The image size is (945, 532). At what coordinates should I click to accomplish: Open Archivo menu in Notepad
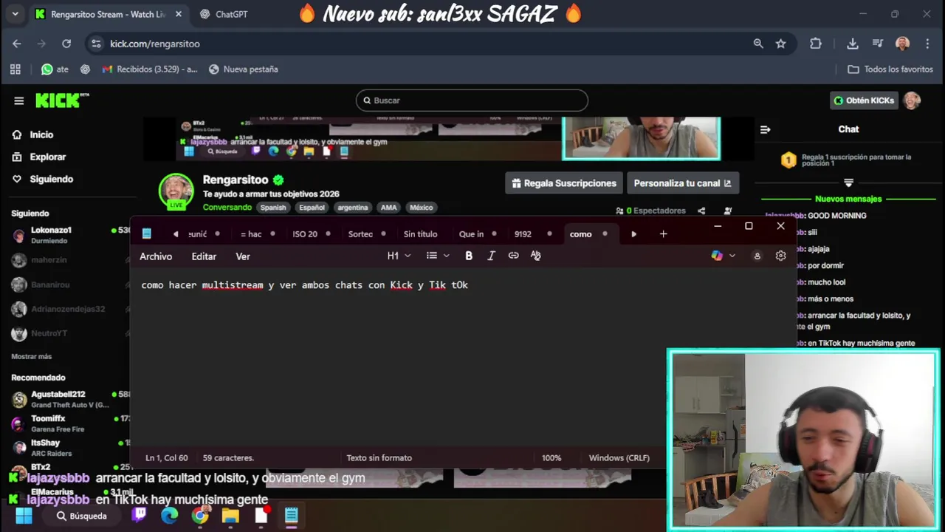coord(156,256)
